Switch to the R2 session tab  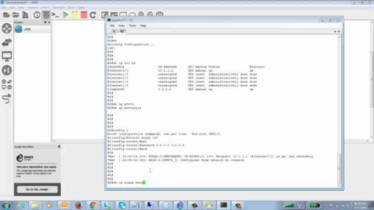pyautogui.click(x=122, y=32)
